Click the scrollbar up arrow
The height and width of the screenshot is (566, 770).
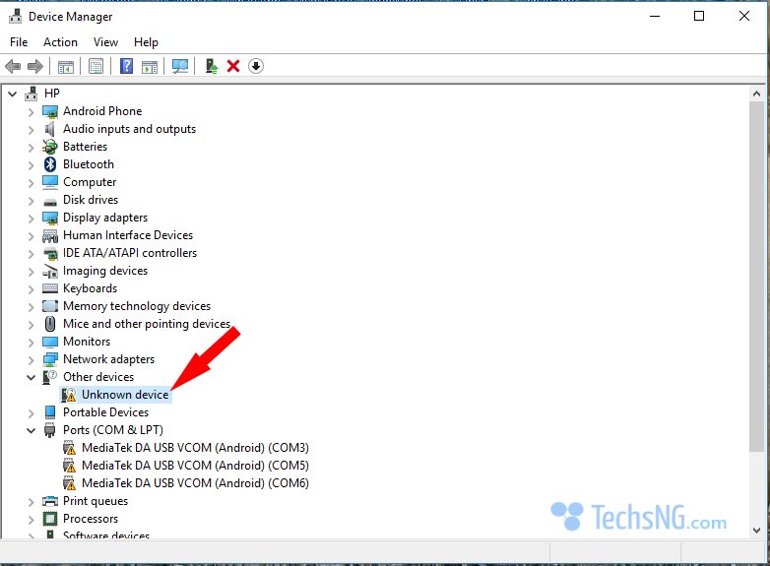point(756,94)
